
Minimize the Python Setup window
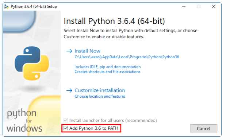click(184, 7)
